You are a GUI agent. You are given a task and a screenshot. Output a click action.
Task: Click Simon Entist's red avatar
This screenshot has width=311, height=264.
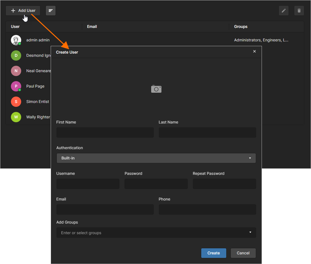click(x=16, y=101)
